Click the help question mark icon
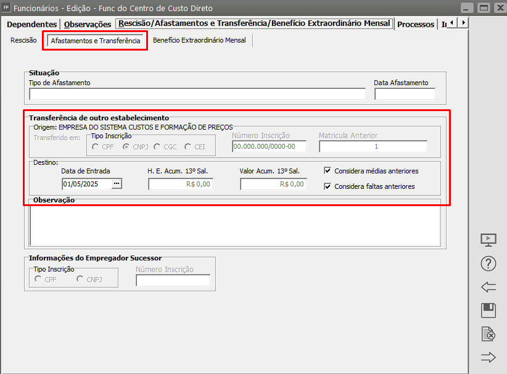 (488, 264)
